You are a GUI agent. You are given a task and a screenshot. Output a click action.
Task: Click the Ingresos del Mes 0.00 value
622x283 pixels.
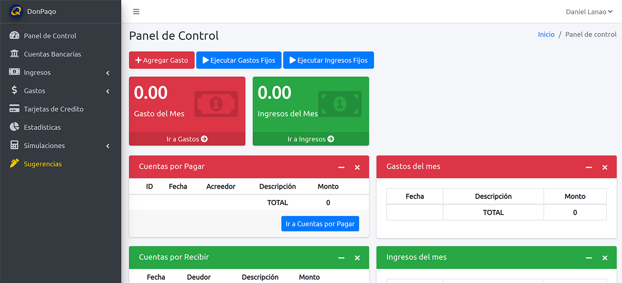tap(274, 93)
